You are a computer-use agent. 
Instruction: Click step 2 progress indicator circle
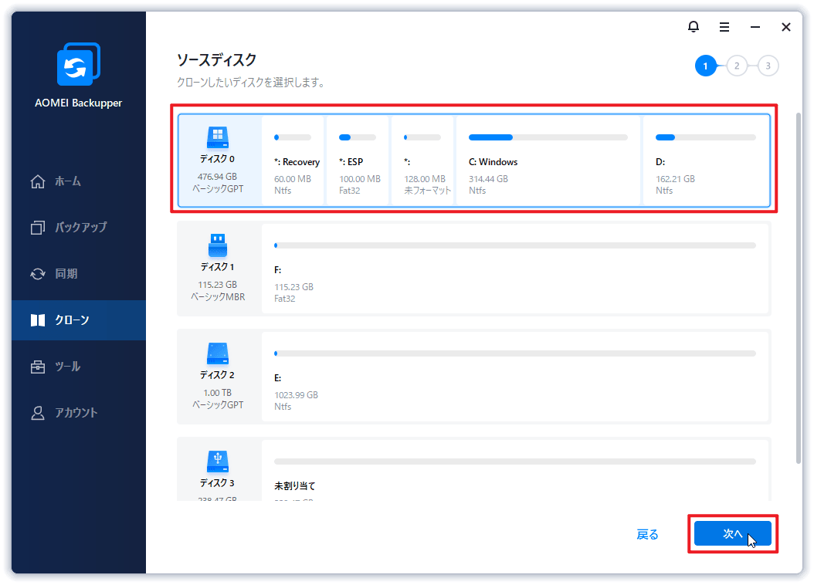(737, 66)
